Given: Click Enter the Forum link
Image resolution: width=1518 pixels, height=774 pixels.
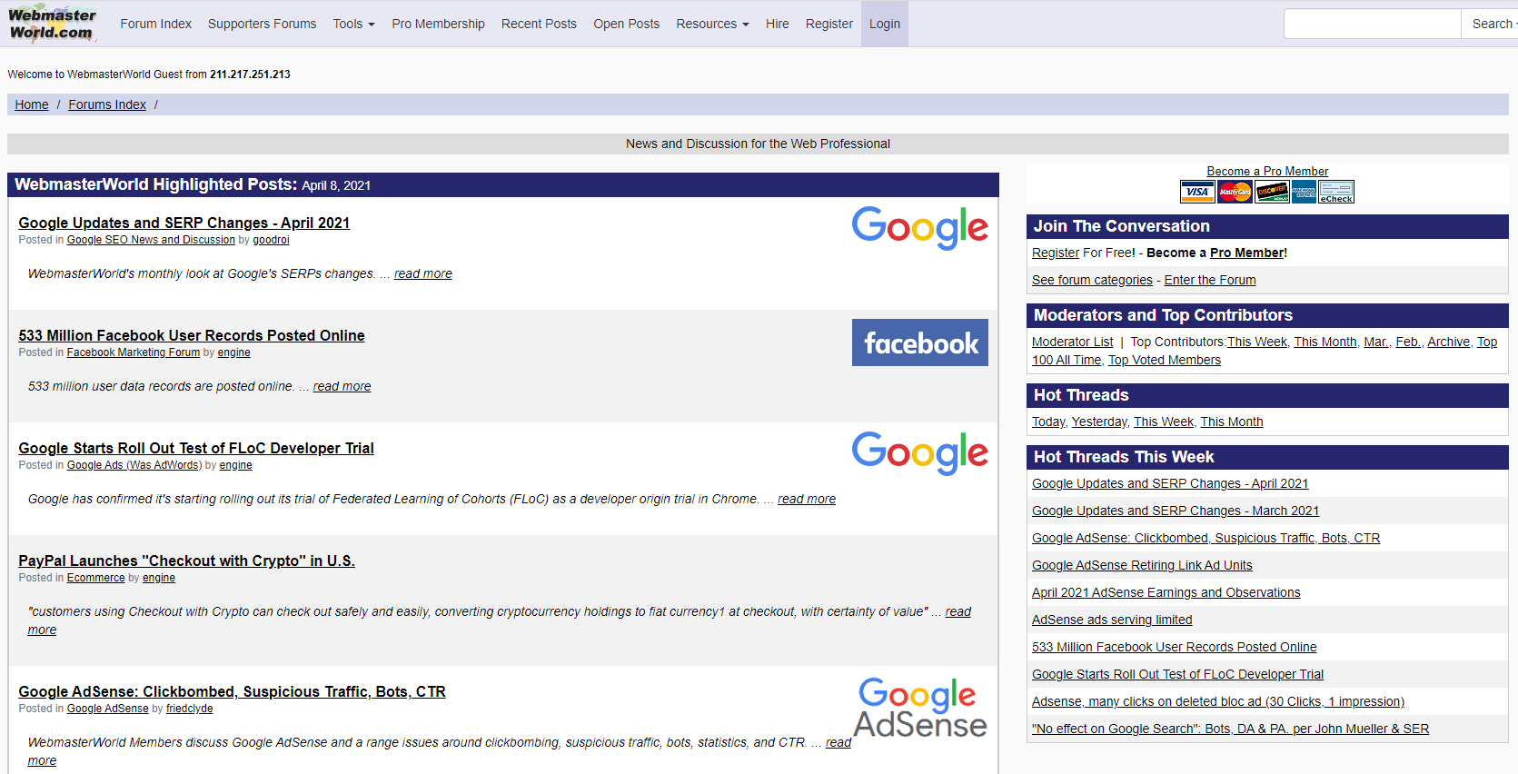Looking at the screenshot, I should [1210, 280].
